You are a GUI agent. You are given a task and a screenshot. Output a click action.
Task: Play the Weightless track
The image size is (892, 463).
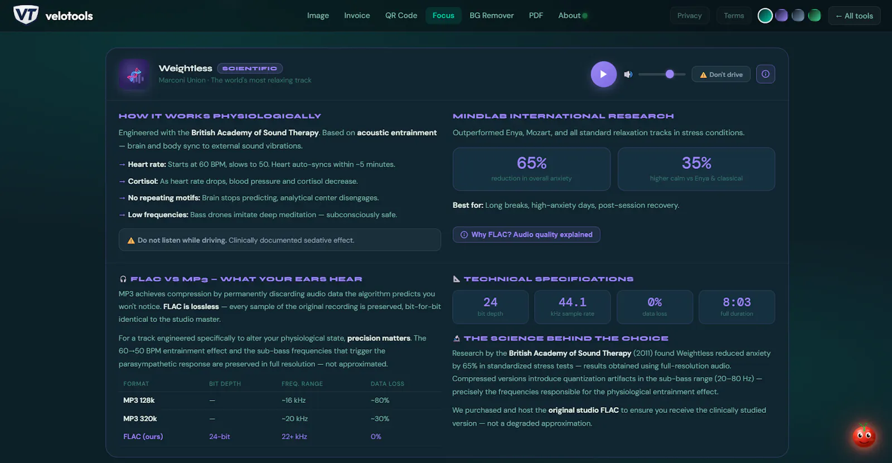tap(604, 74)
